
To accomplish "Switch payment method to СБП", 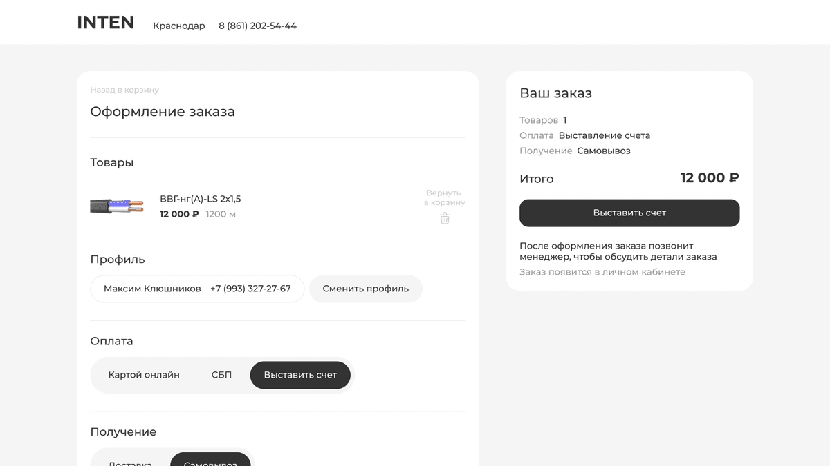I will click(221, 375).
